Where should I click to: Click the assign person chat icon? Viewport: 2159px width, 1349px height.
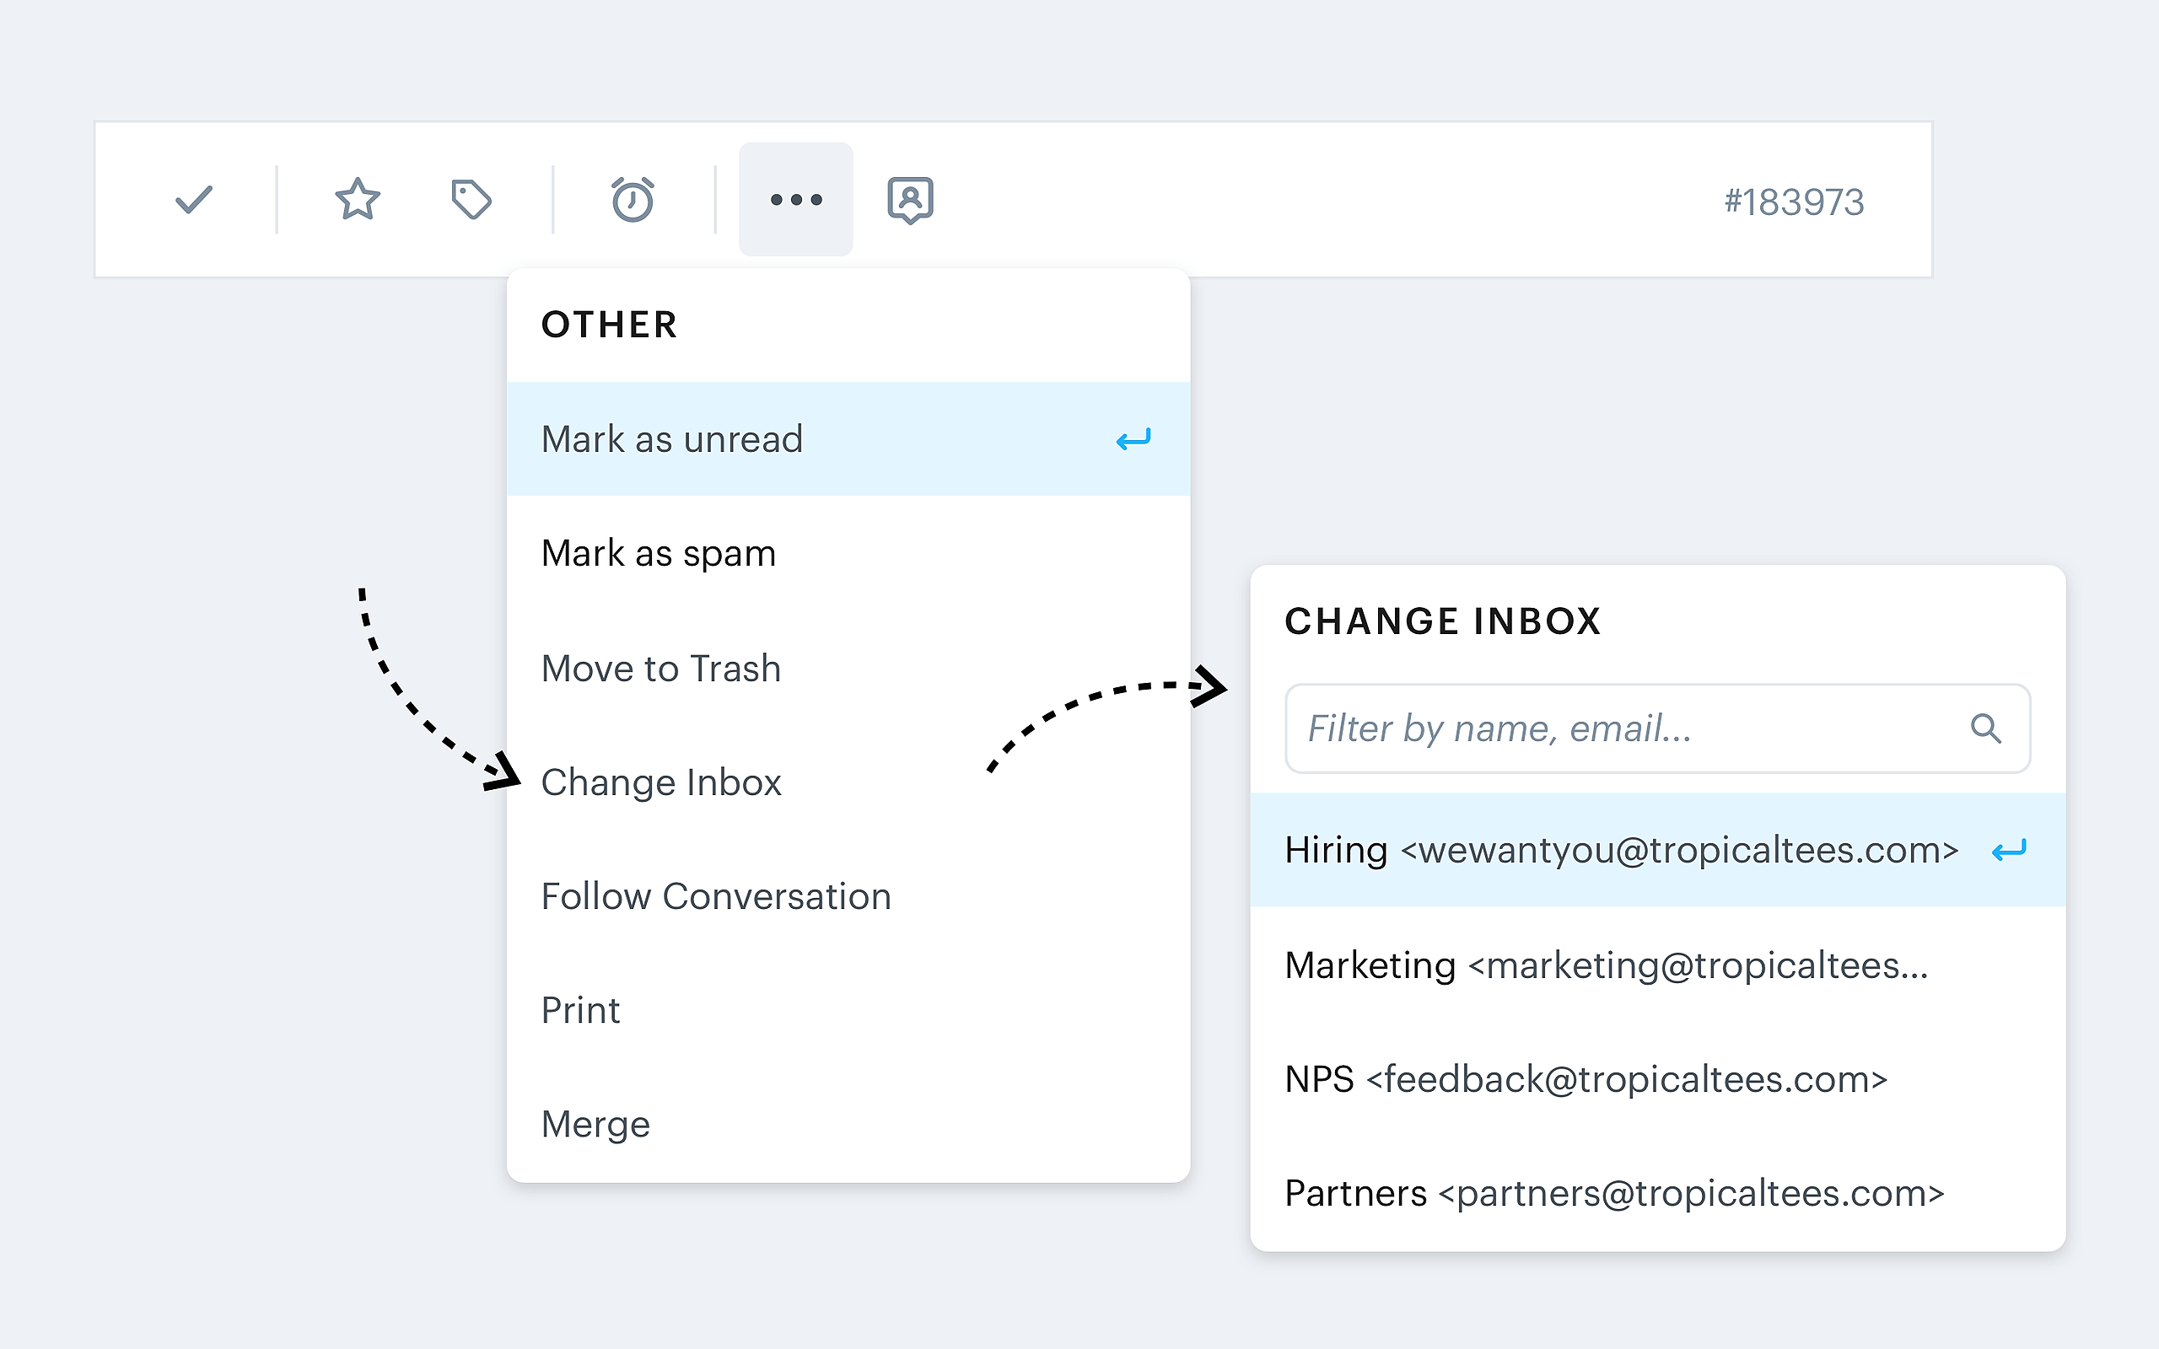pyautogui.click(x=910, y=199)
